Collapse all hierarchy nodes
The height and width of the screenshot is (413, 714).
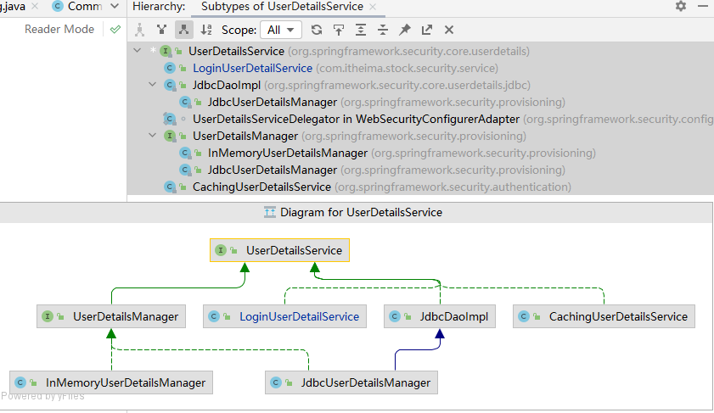(383, 30)
